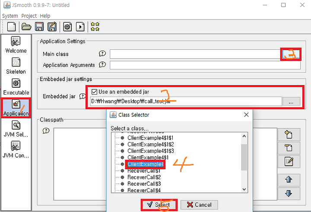Open the Executable panel in sidebar
The height and width of the screenshot is (212, 311).
[16, 87]
